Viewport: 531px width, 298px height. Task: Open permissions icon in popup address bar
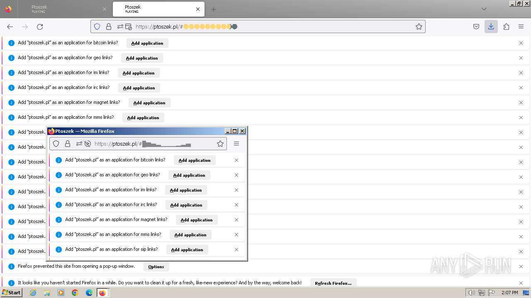(x=79, y=144)
